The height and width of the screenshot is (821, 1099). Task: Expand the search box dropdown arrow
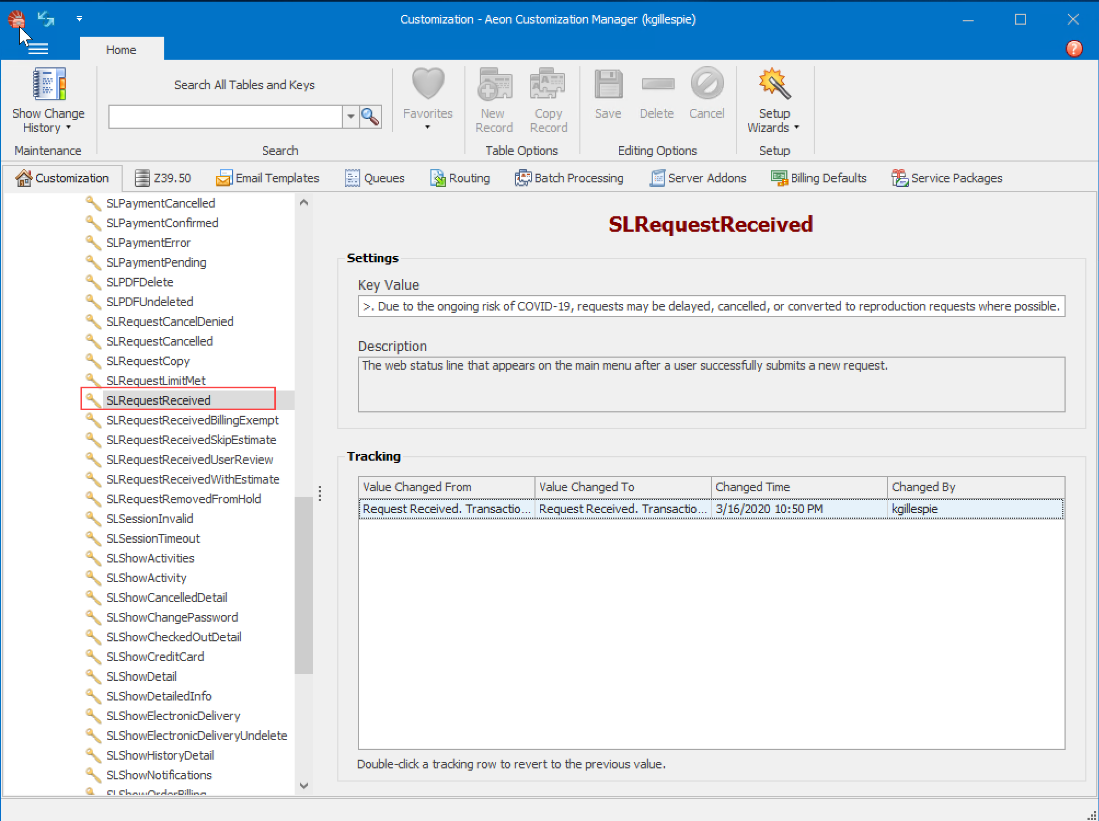click(x=350, y=116)
